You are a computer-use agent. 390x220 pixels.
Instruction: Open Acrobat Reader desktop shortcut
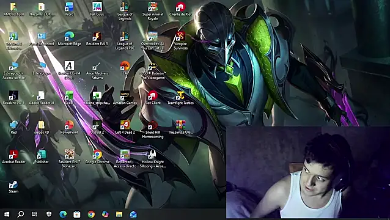coord(13,156)
